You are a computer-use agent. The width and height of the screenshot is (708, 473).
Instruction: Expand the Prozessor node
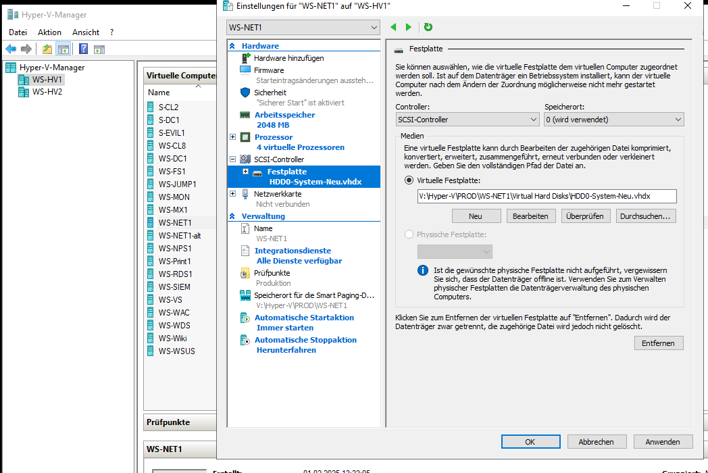click(x=232, y=137)
